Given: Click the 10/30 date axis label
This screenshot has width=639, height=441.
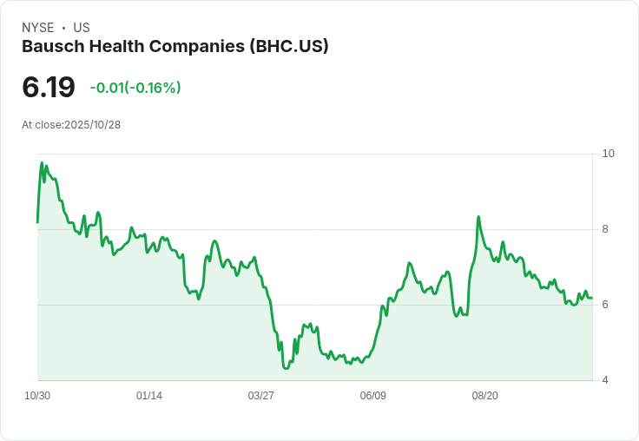Looking at the screenshot, I should [37, 396].
